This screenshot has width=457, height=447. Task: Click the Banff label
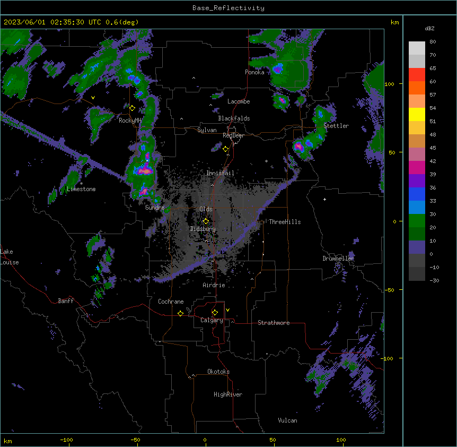(66, 301)
